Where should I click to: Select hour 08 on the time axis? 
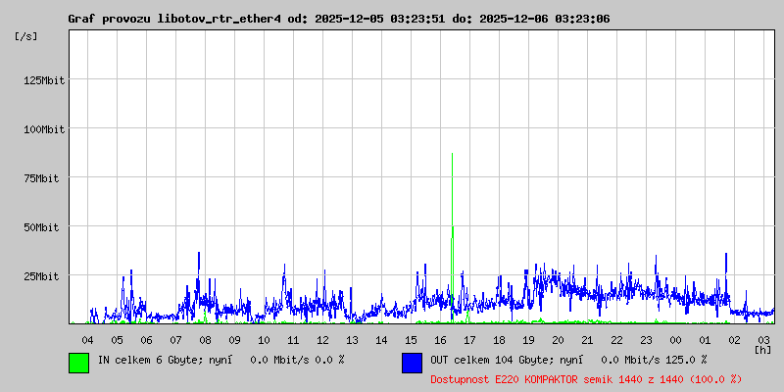point(206,339)
